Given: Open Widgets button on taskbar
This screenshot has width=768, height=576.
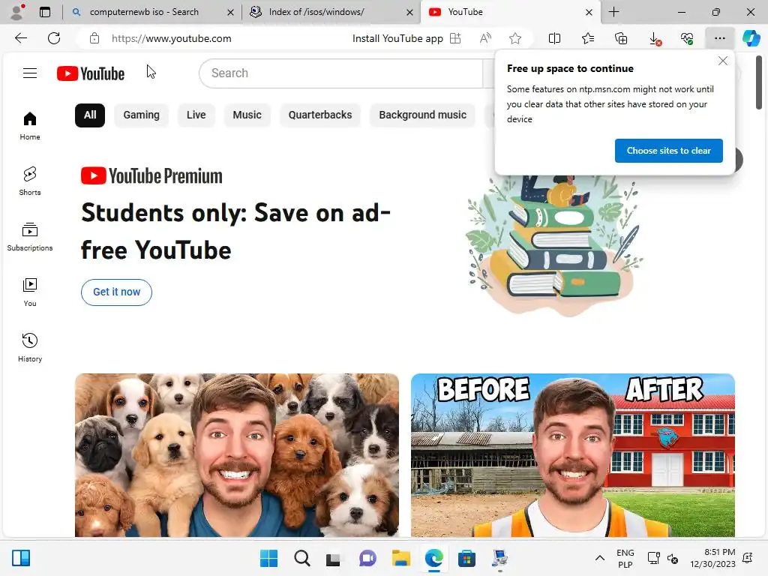Looking at the screenshot, I should point(21,558).
